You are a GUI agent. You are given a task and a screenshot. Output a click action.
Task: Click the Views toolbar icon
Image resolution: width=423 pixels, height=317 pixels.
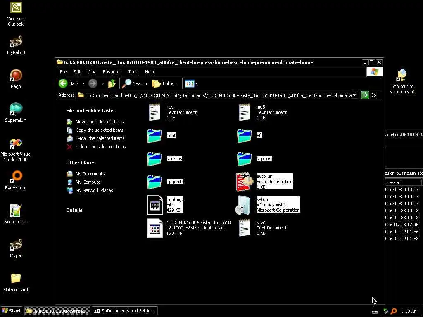point(189,83)
